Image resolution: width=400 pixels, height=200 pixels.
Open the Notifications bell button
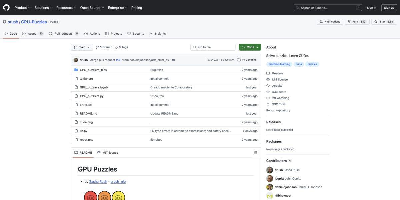[330, 22]
